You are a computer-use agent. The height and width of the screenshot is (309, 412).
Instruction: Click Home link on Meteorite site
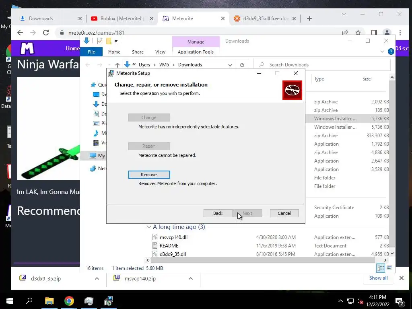click(72, 48)
